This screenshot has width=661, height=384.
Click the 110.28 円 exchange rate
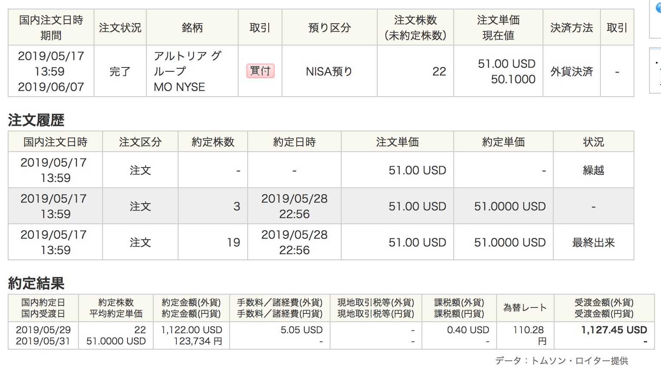click(x=529, y=335)
